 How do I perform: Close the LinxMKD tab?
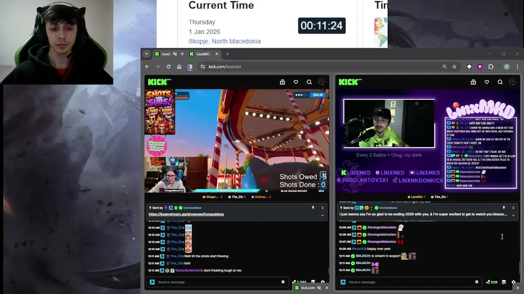pyautogui.click(x=217, y=54)
